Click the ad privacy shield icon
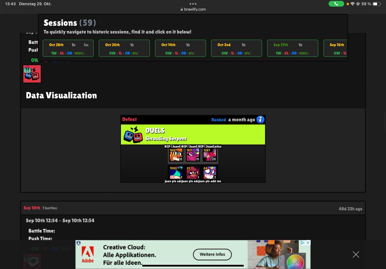This screenshot has height=269, width=386. (x=78, y=243)
